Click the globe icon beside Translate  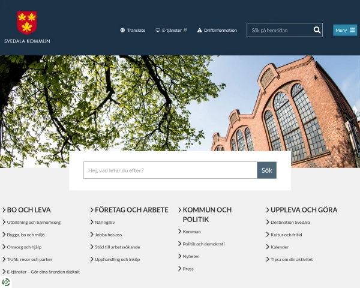tap(122, 30)
